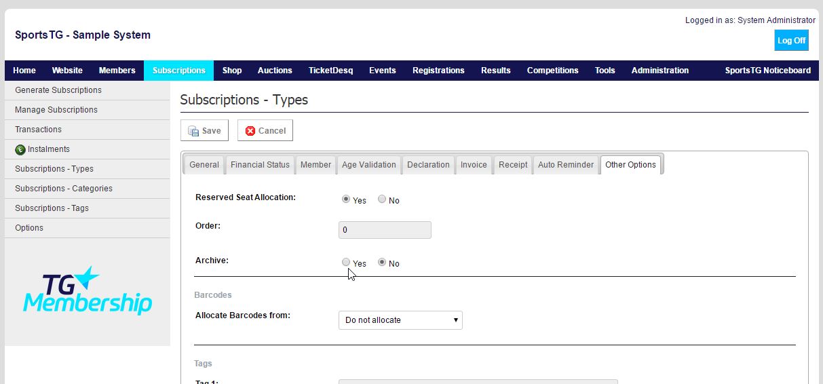The height and width of the screenshot is (384, 823).
Task: Select No for Reserved Seat Allocation
Action: coord(382,199)
